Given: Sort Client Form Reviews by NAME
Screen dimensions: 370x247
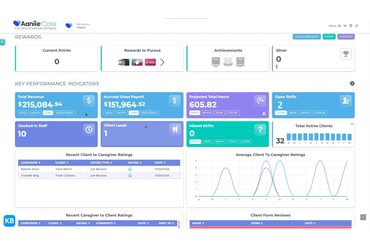Looking at the screenshot, I should click(198, 223).
